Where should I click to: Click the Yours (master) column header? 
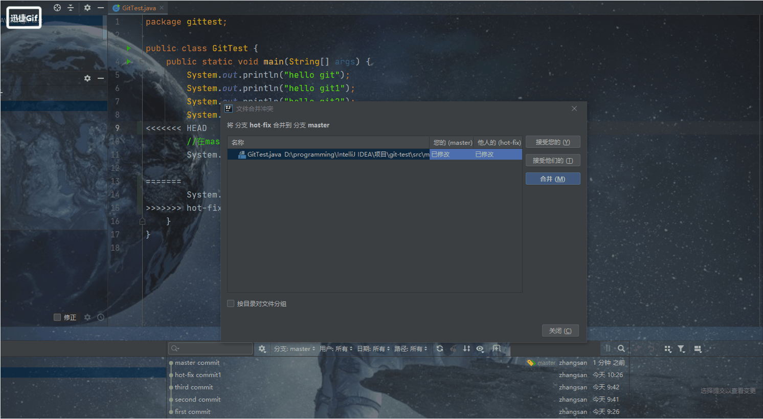coord(453,142)
